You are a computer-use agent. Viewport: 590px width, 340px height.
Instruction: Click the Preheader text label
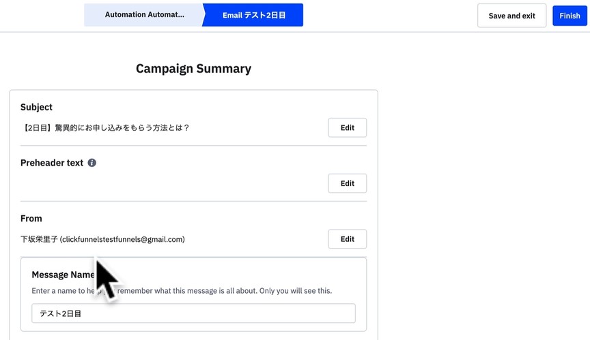52,163
